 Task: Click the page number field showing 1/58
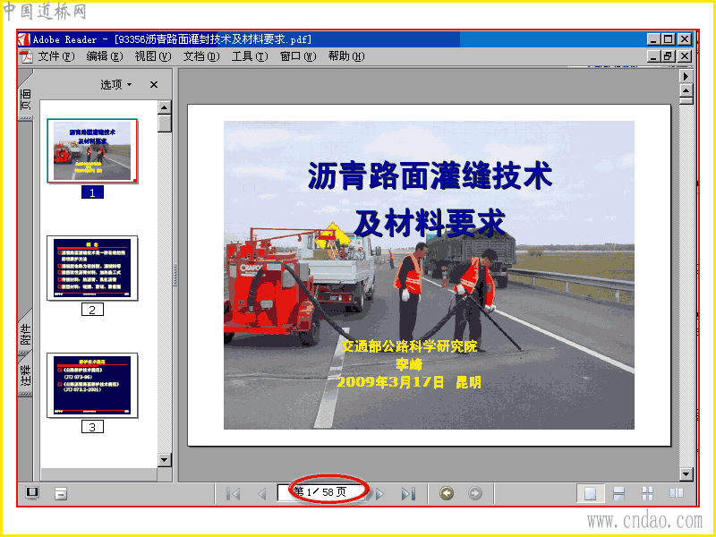(x=321, y=492)
